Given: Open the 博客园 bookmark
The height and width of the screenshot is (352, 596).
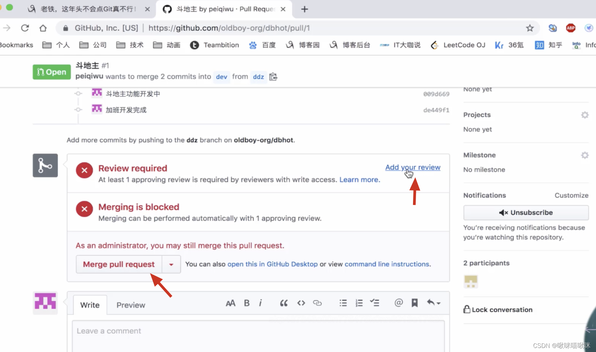Looking at the screenshot, I should (x=303, y=45).
